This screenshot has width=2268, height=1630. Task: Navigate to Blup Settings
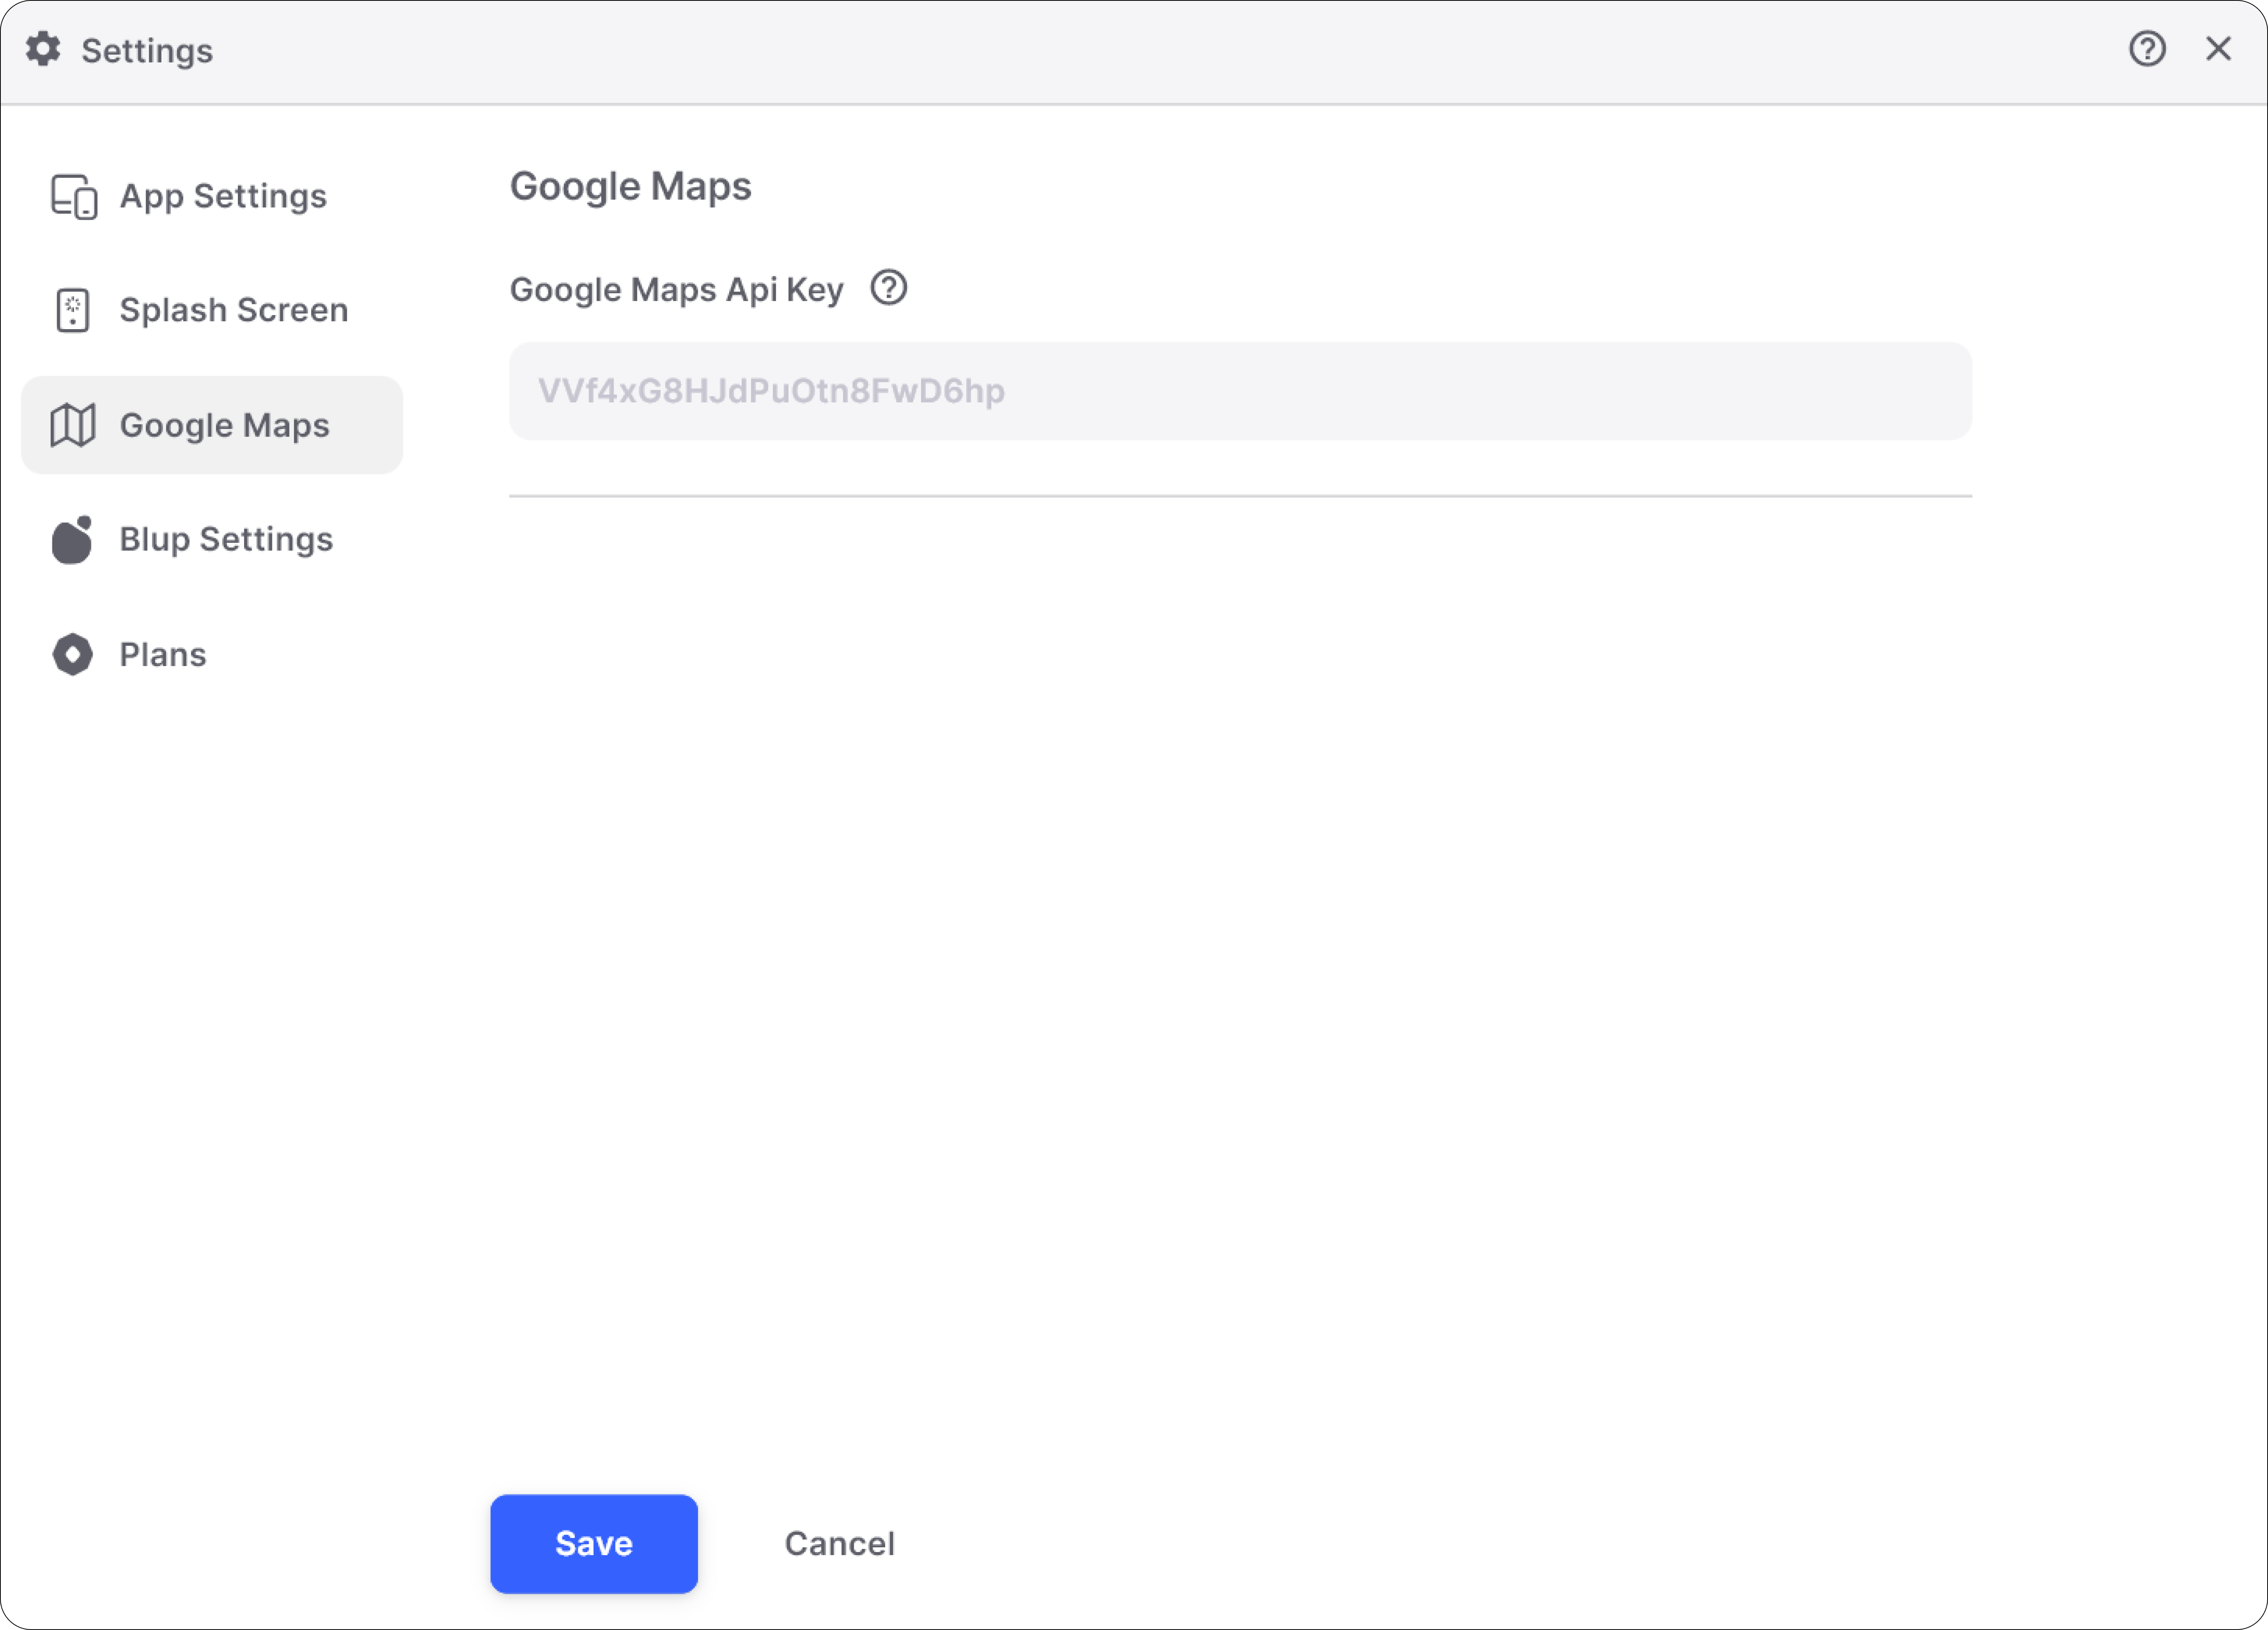[226, 539]
